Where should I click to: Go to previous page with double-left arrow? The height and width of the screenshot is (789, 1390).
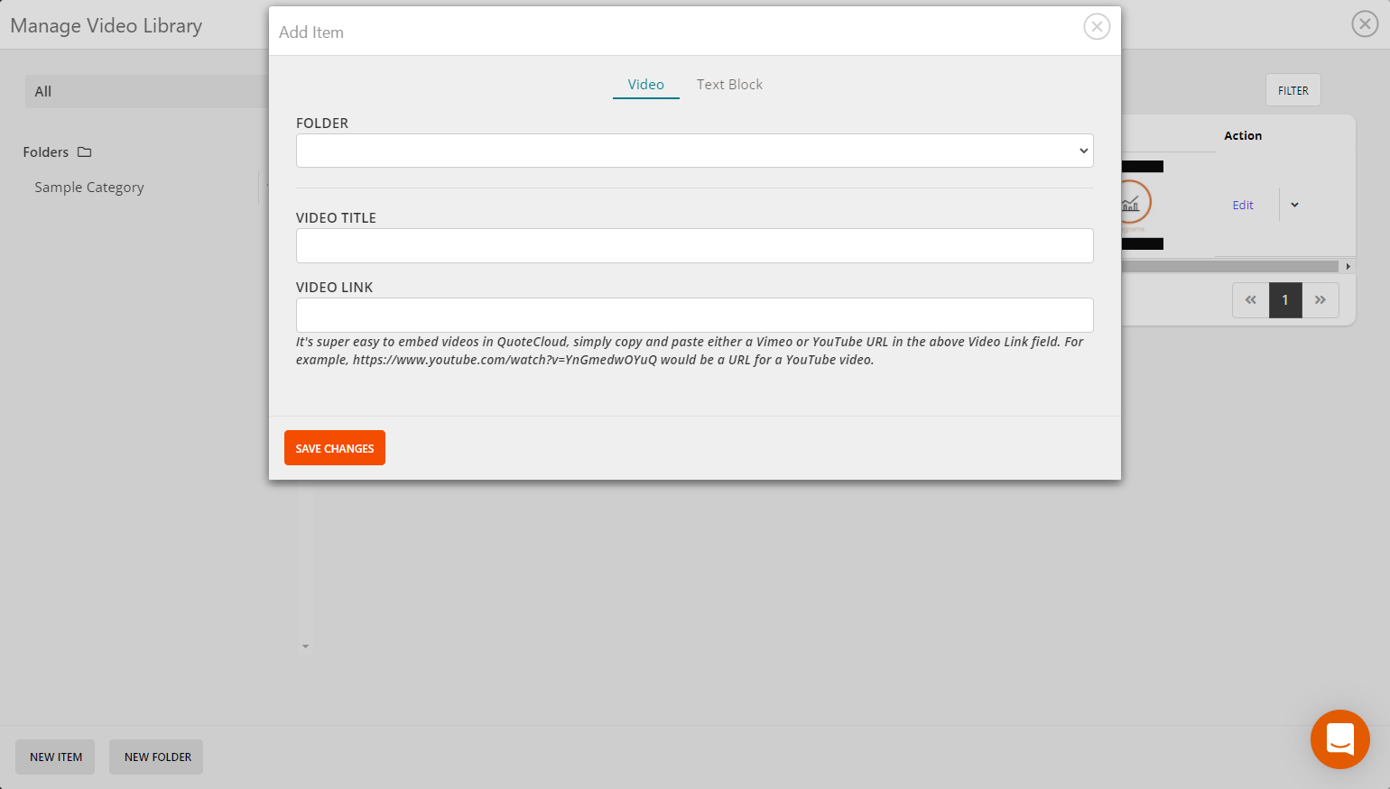tap(1250, 299)
